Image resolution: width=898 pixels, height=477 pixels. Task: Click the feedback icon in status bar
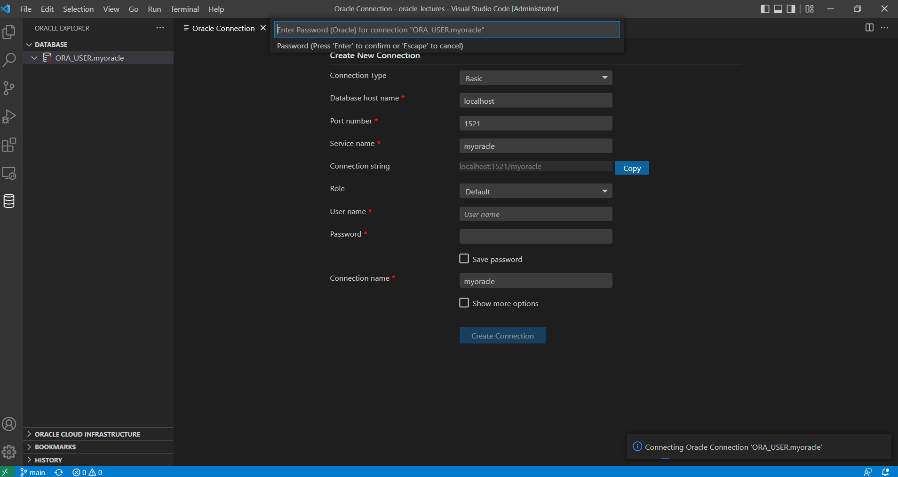(x=868, y=472)
